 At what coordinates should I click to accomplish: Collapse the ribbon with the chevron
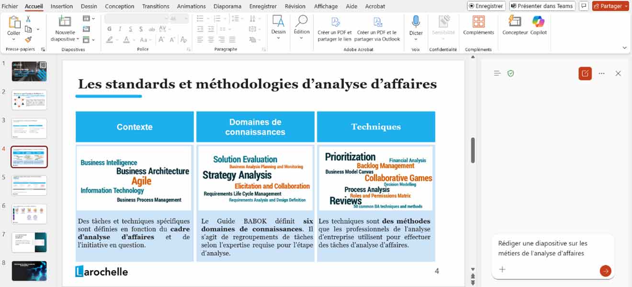tap(624, 48)
